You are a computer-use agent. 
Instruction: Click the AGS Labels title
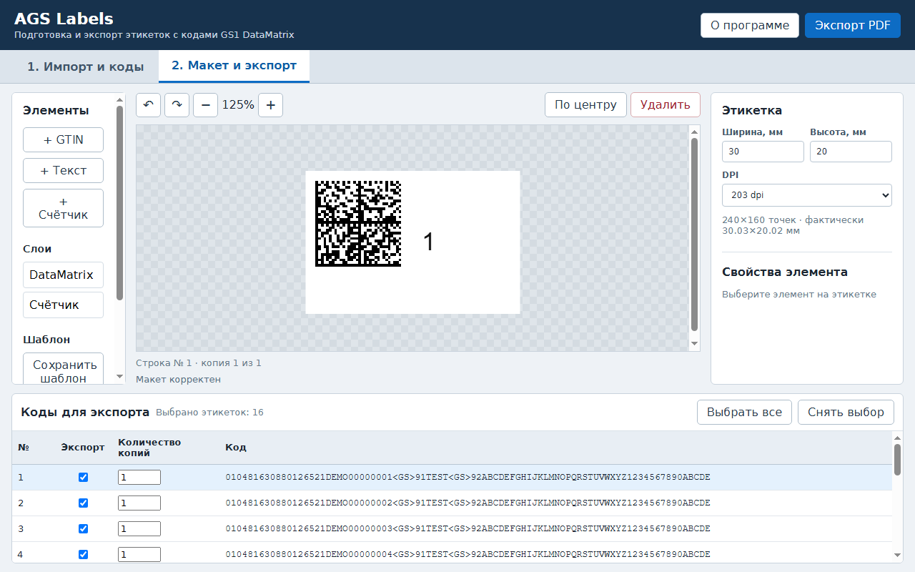pyautogui.click(x=64, y=19)
